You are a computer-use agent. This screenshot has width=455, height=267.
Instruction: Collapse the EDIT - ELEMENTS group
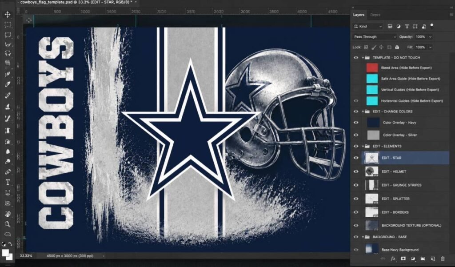tap(363, 146)
